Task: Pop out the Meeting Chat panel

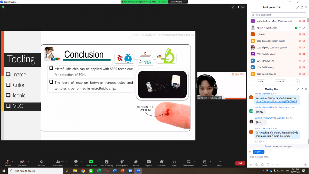Action: (302, 89)
